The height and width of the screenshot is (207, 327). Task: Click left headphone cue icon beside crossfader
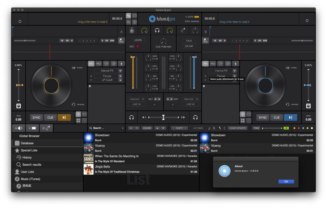pos(131,118)
